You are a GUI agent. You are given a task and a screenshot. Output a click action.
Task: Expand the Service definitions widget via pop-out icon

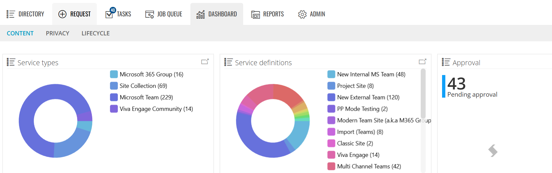tap(422, 62)
